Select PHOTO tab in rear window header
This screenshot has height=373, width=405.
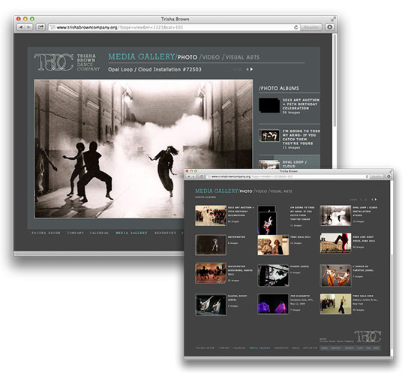point(187,57)
